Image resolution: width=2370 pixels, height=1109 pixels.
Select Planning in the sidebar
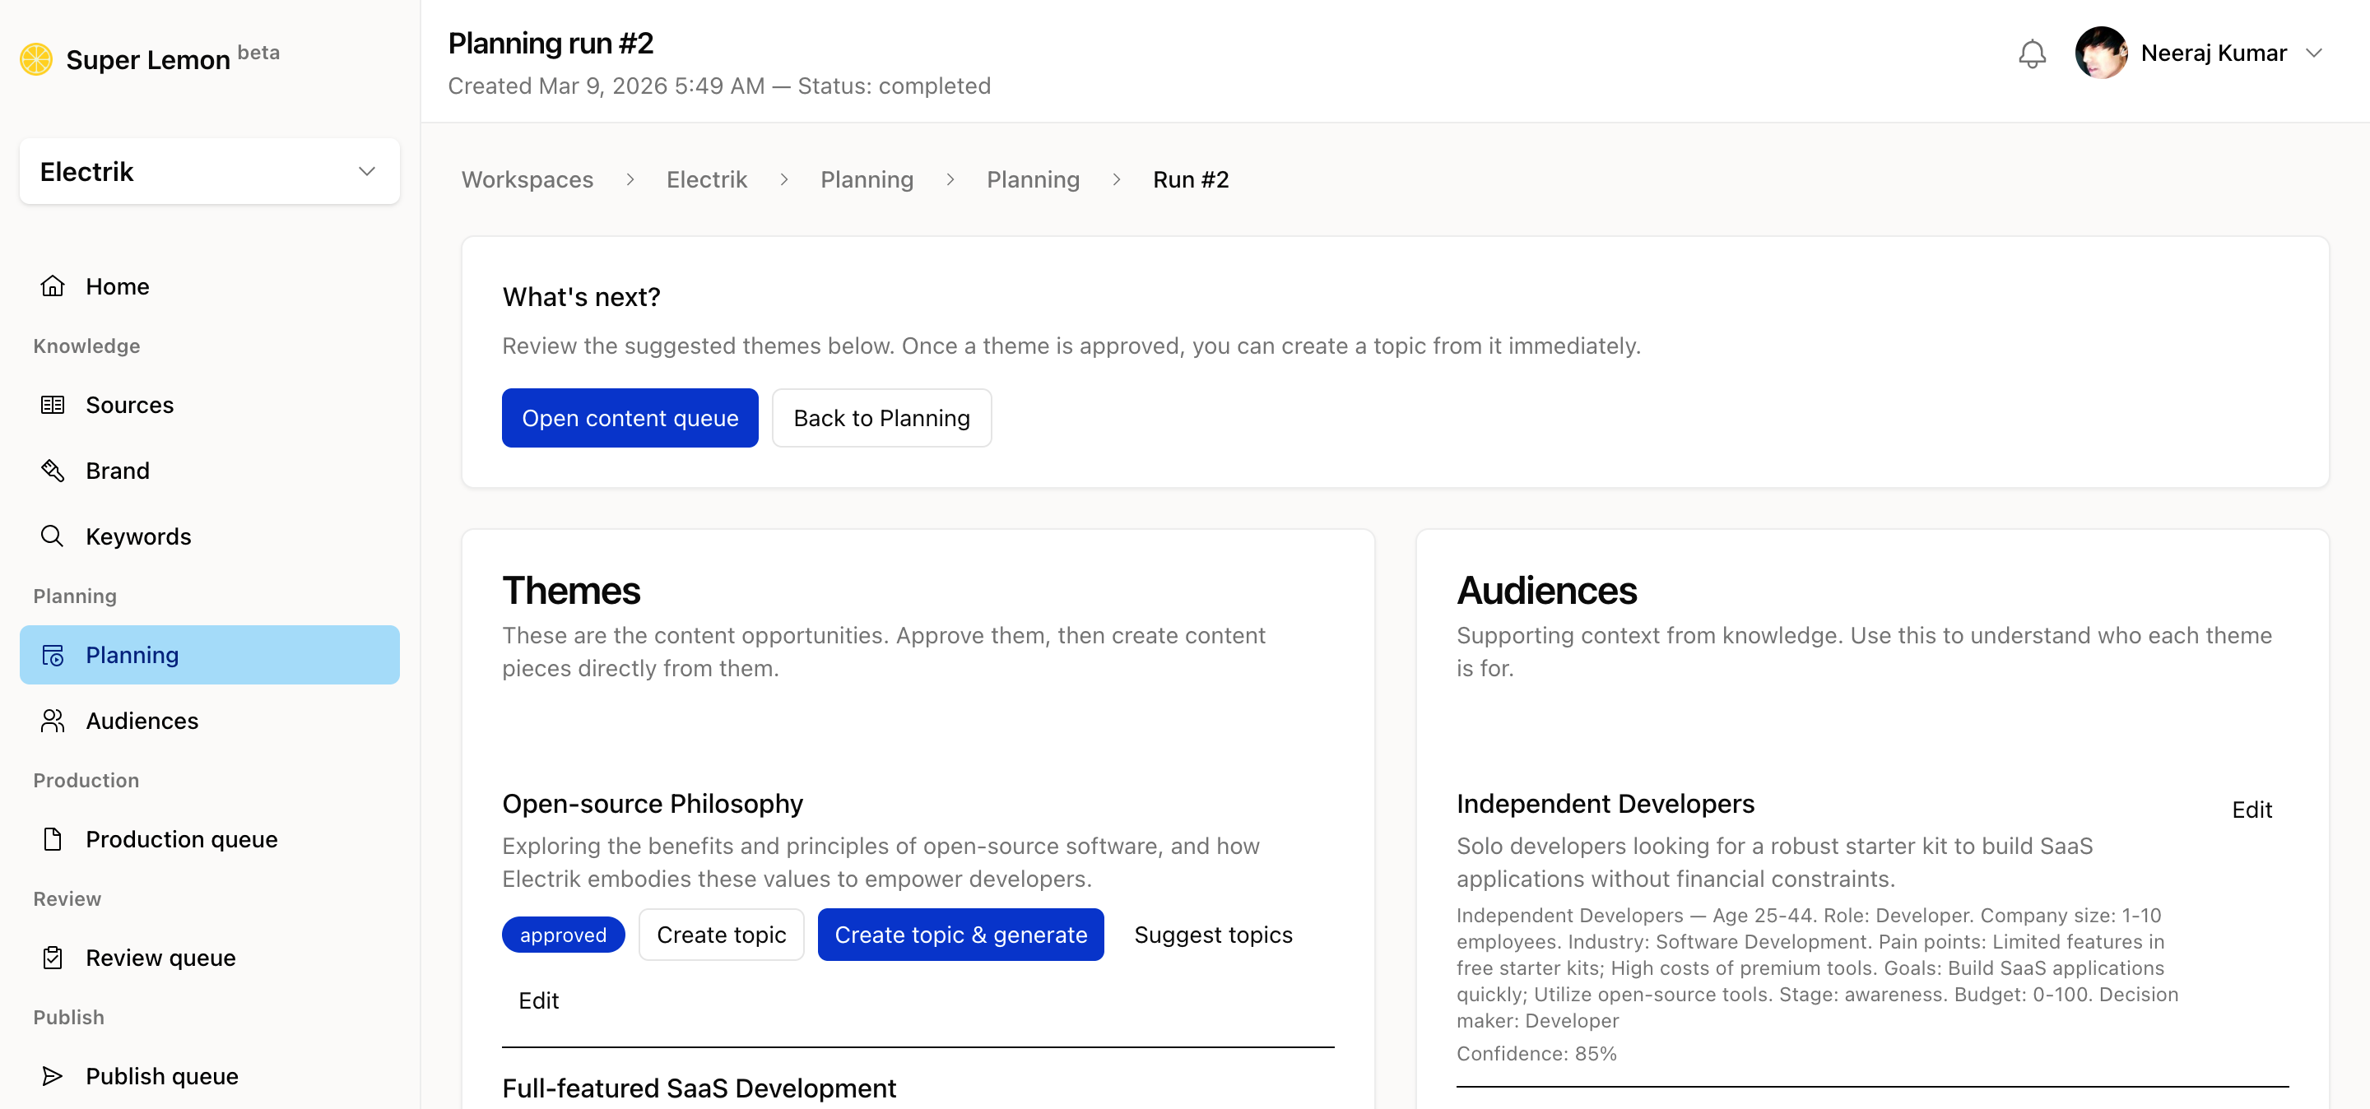(x=210, y=655)
